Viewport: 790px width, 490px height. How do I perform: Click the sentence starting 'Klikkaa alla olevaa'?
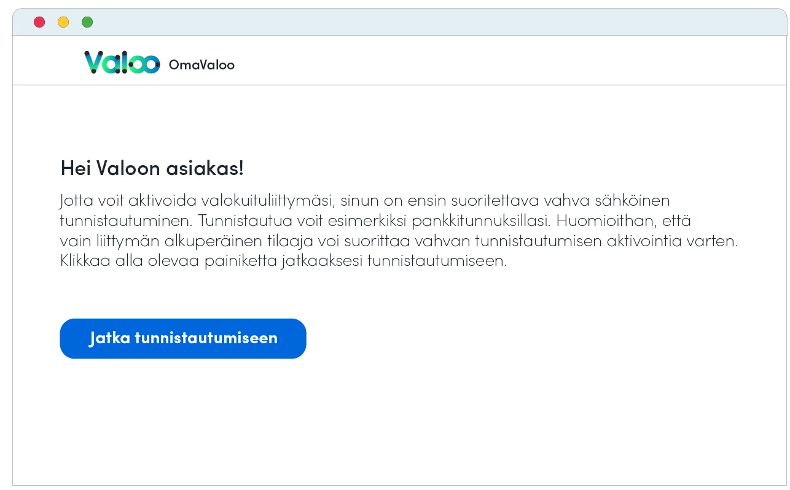tap(283, 261)
